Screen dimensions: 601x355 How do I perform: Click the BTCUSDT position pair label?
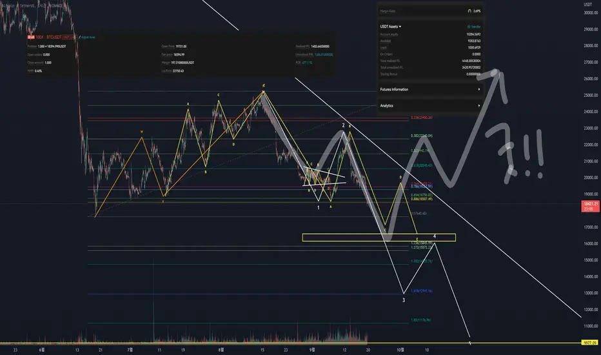(x=54, y=37)
